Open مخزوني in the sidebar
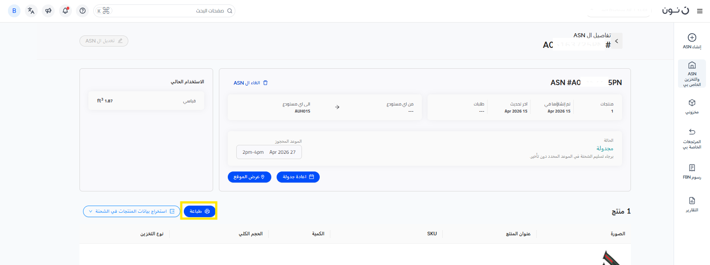 click(692, 106)
